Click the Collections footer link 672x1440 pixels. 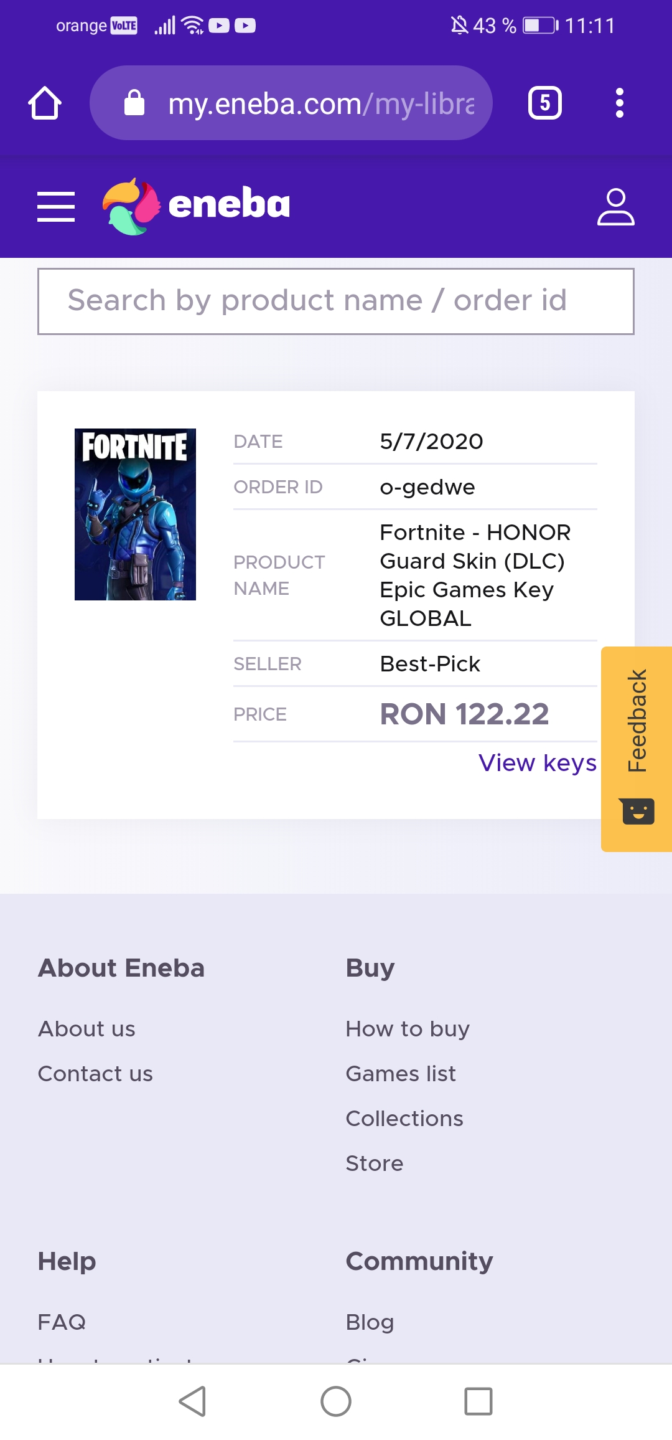pos(404,1119)
